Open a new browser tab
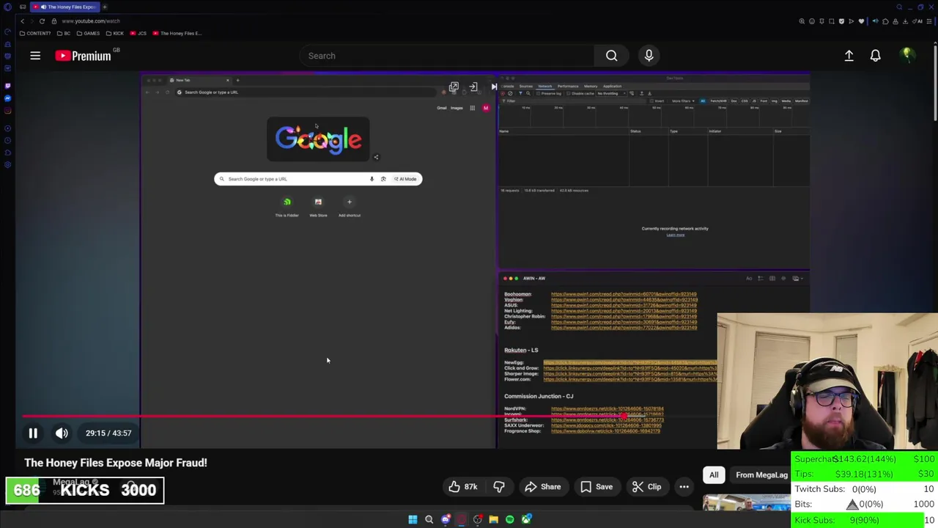The width and height of the screenshot is (938, 528). pos(105,7)
